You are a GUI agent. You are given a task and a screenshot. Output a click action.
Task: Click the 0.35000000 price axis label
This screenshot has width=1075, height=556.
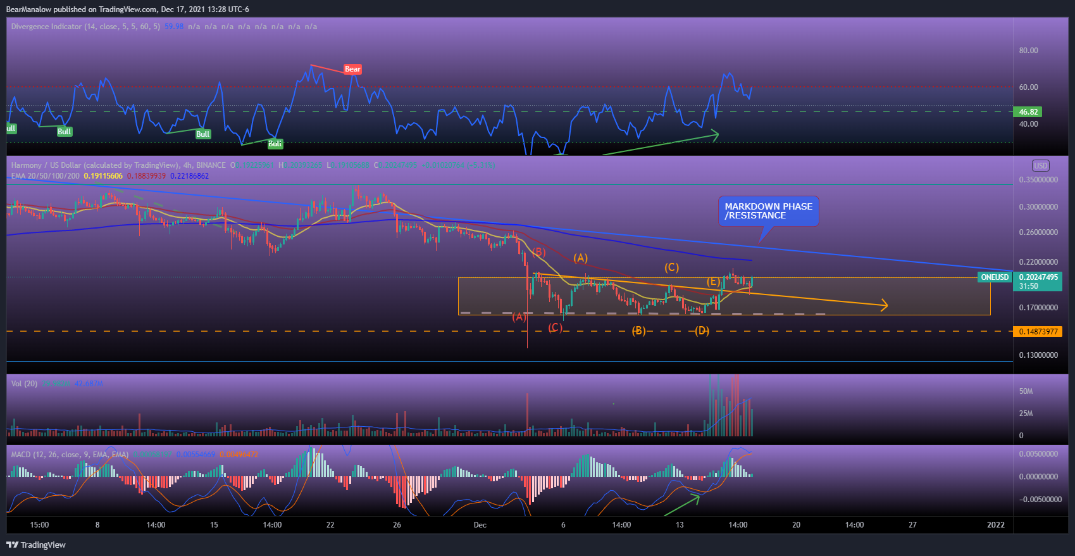(x=1038, y=180)
